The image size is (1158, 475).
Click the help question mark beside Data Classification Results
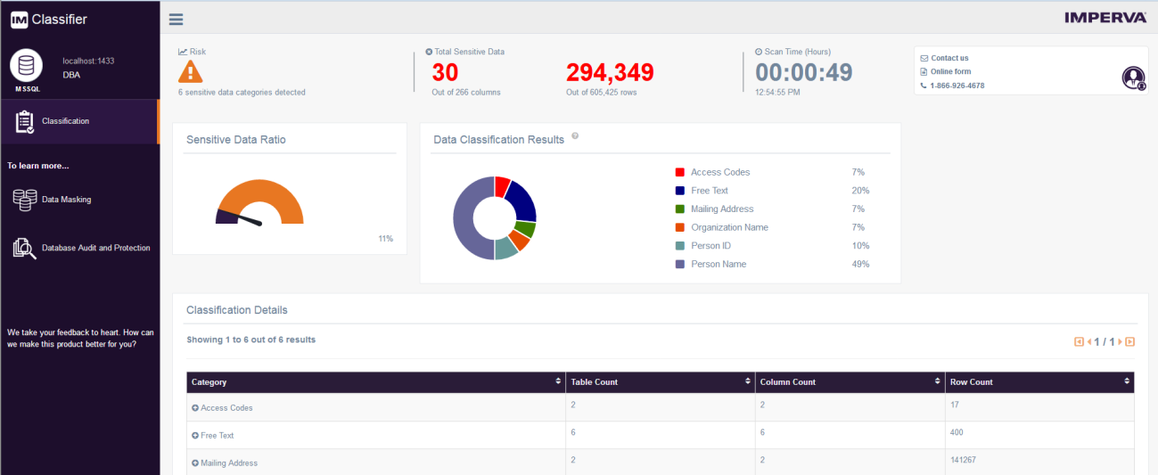[575, 136]
